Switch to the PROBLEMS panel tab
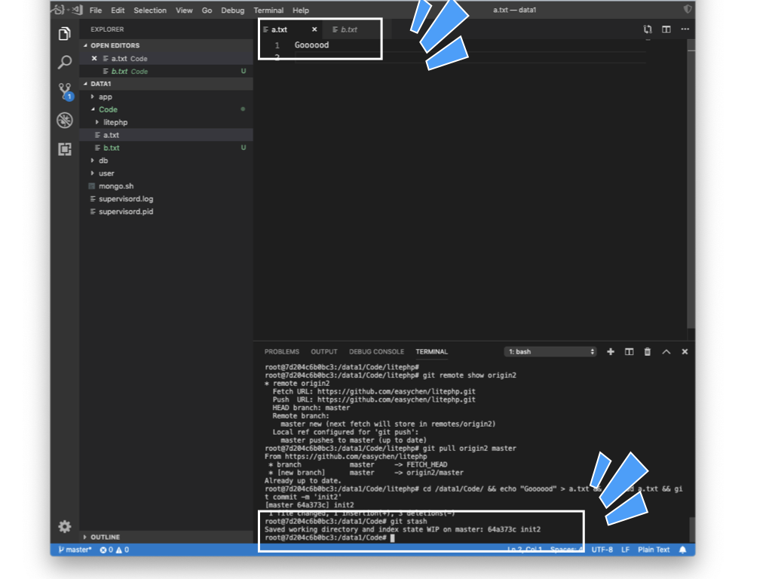Screen dimensions: 772x579 [x=282, y=352]
